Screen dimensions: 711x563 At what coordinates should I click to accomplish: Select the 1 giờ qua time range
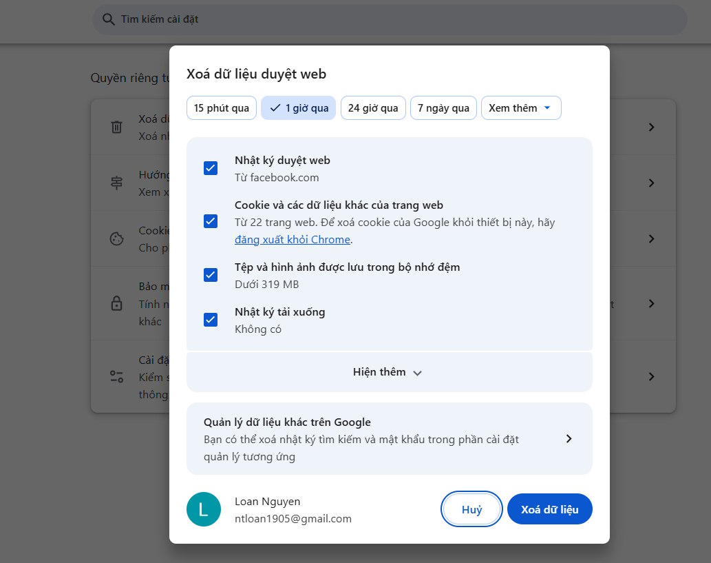click(298, 108)
